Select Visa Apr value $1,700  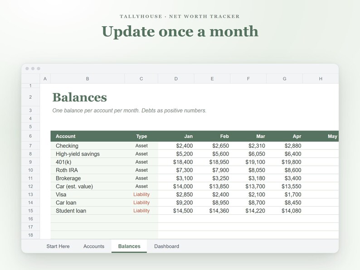(x=284, y=194)
